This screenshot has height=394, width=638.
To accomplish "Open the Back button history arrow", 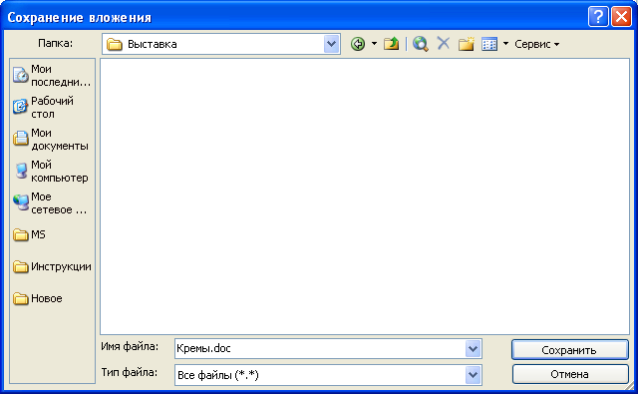I will tap(374, 44).
